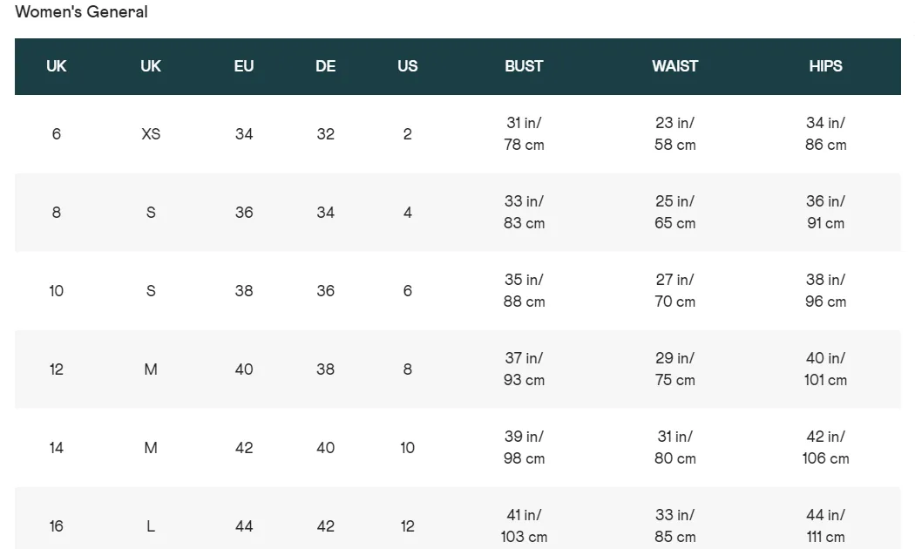Click the HIPS column header
Screen dimensions: 915x549
point(825,66)
